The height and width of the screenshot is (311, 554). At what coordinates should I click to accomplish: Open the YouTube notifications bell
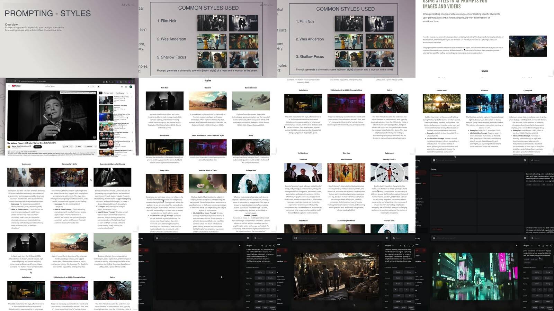point(126,87)
